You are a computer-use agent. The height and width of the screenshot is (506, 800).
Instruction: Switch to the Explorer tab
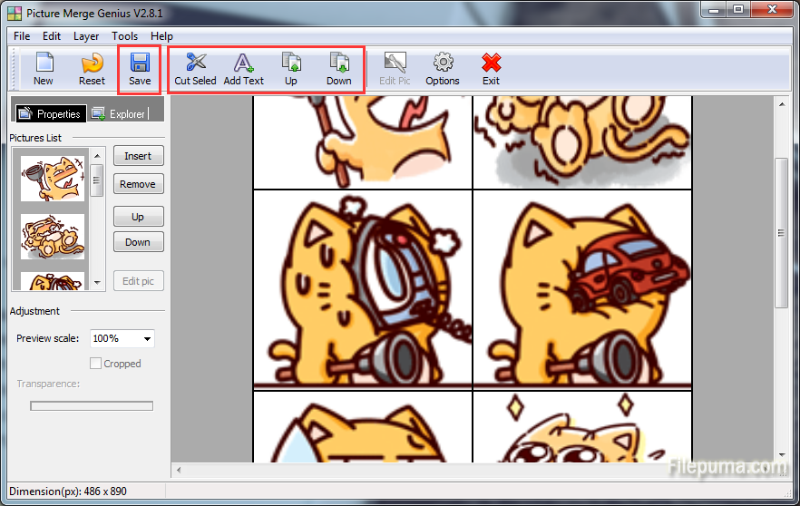pos(120,114)
